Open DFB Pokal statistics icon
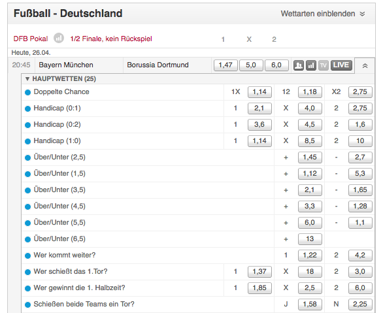The width and height of the screenshot is (383, 313). pos(59,39)
